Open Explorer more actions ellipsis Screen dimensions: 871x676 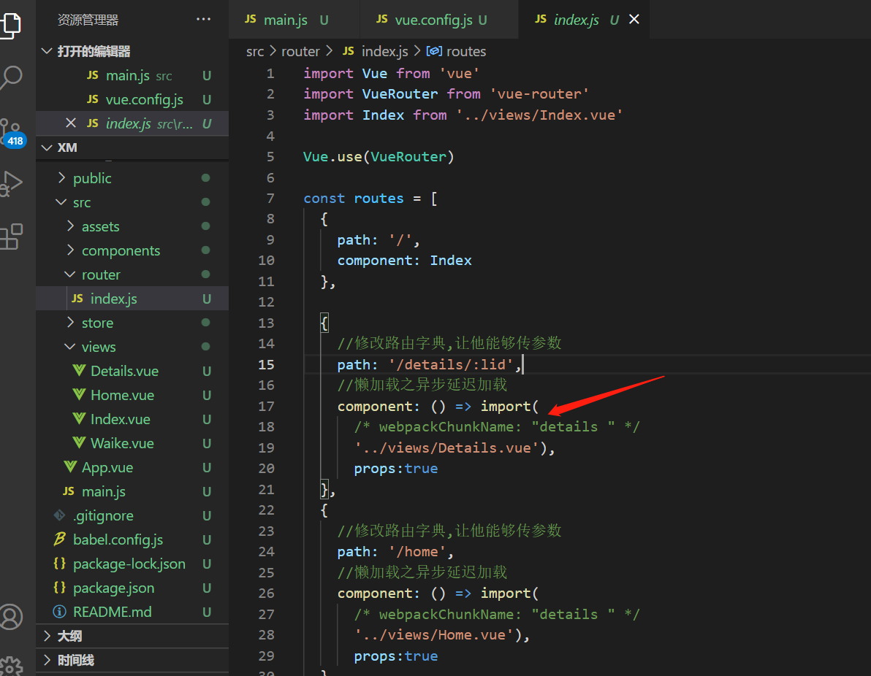[x=203, y=19]
